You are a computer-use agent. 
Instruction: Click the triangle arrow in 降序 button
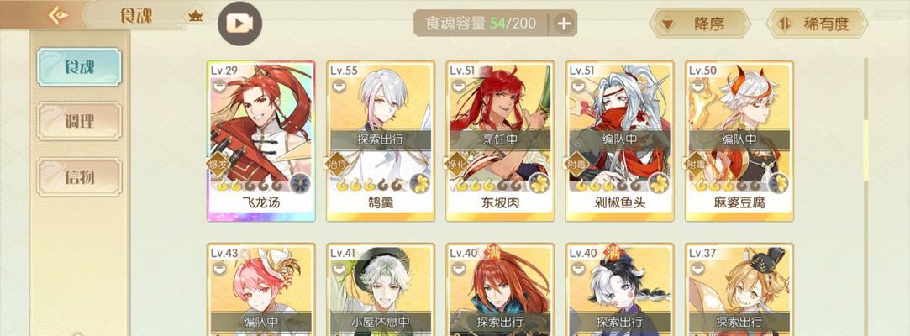pyautogui.click(x=667, y=24)
